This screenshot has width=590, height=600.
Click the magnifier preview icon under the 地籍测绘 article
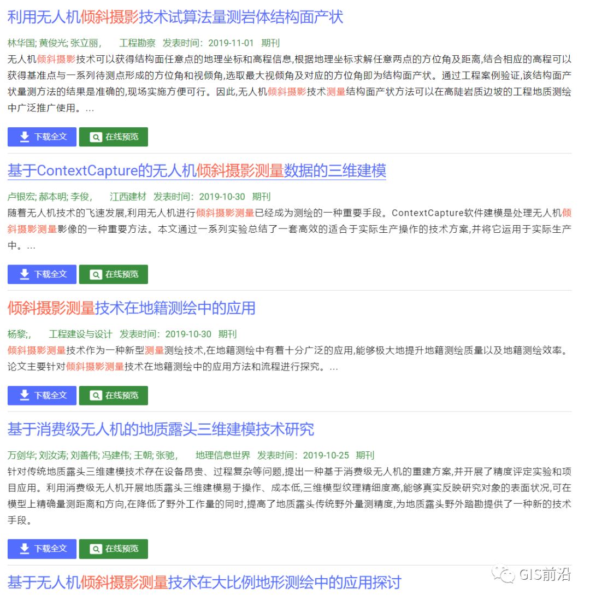pos(96,395)
